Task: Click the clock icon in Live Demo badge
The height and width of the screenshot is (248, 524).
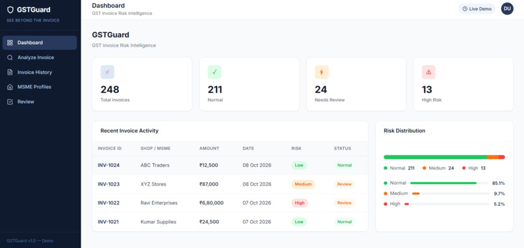Action: (x=465, y=9)
